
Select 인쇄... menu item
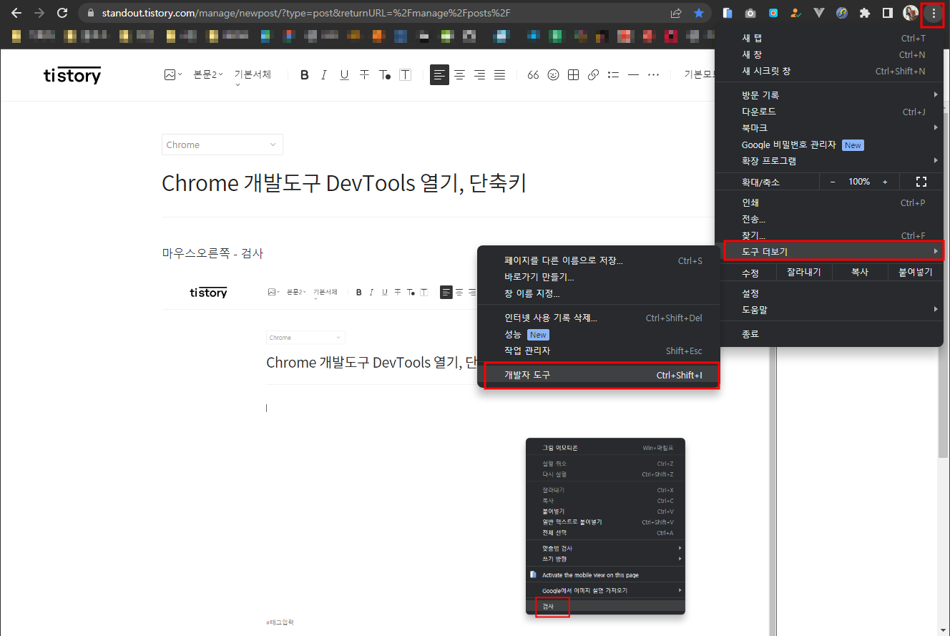829,202
